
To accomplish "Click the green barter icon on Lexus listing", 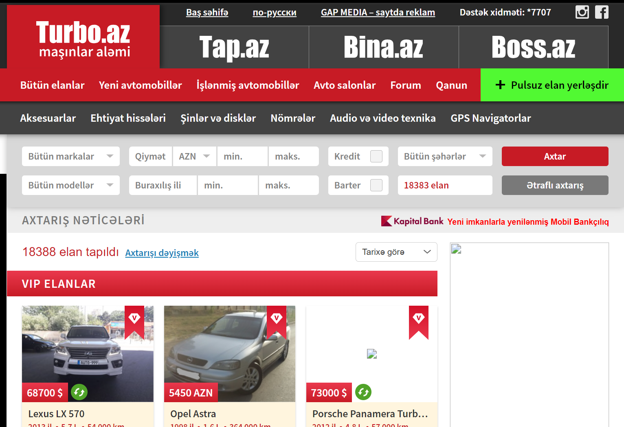I will 79,392.
